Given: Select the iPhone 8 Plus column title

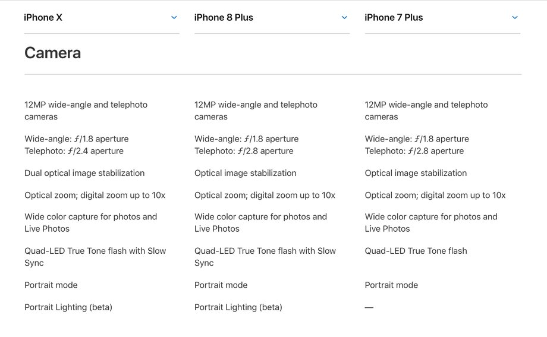Looking at the screenshot, I should [224, 17].
